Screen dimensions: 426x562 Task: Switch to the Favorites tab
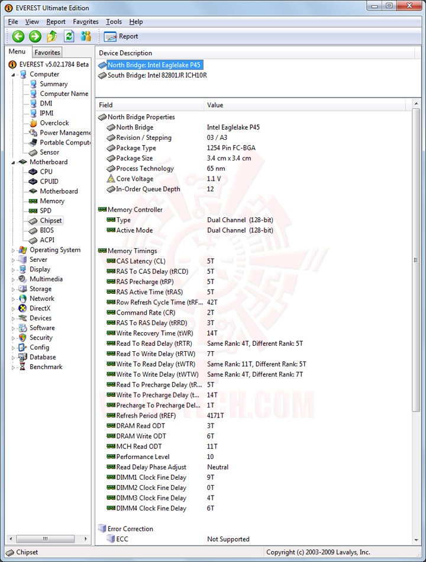tap(47, 52)
